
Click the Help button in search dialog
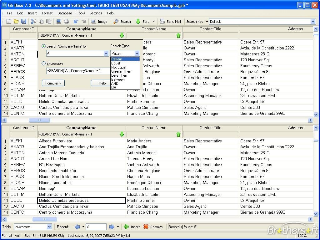pos(101,83)
